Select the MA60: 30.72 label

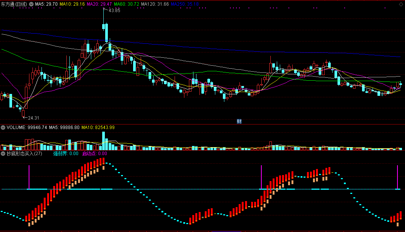click(126, 4)
